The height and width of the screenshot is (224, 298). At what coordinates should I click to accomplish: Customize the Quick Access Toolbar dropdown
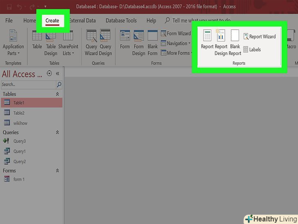point(45,7)
